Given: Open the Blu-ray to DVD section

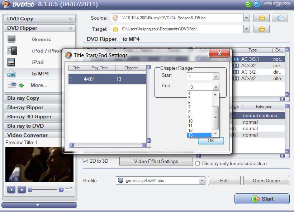Looking at the screenshot, I should 33,126.
